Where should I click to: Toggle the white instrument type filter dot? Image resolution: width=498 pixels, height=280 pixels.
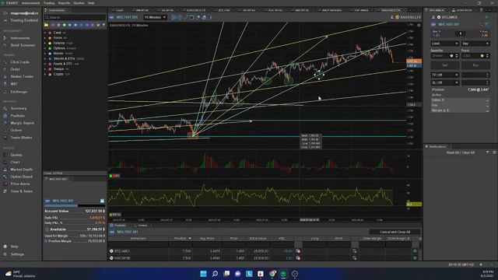click(x=64, y=25)
